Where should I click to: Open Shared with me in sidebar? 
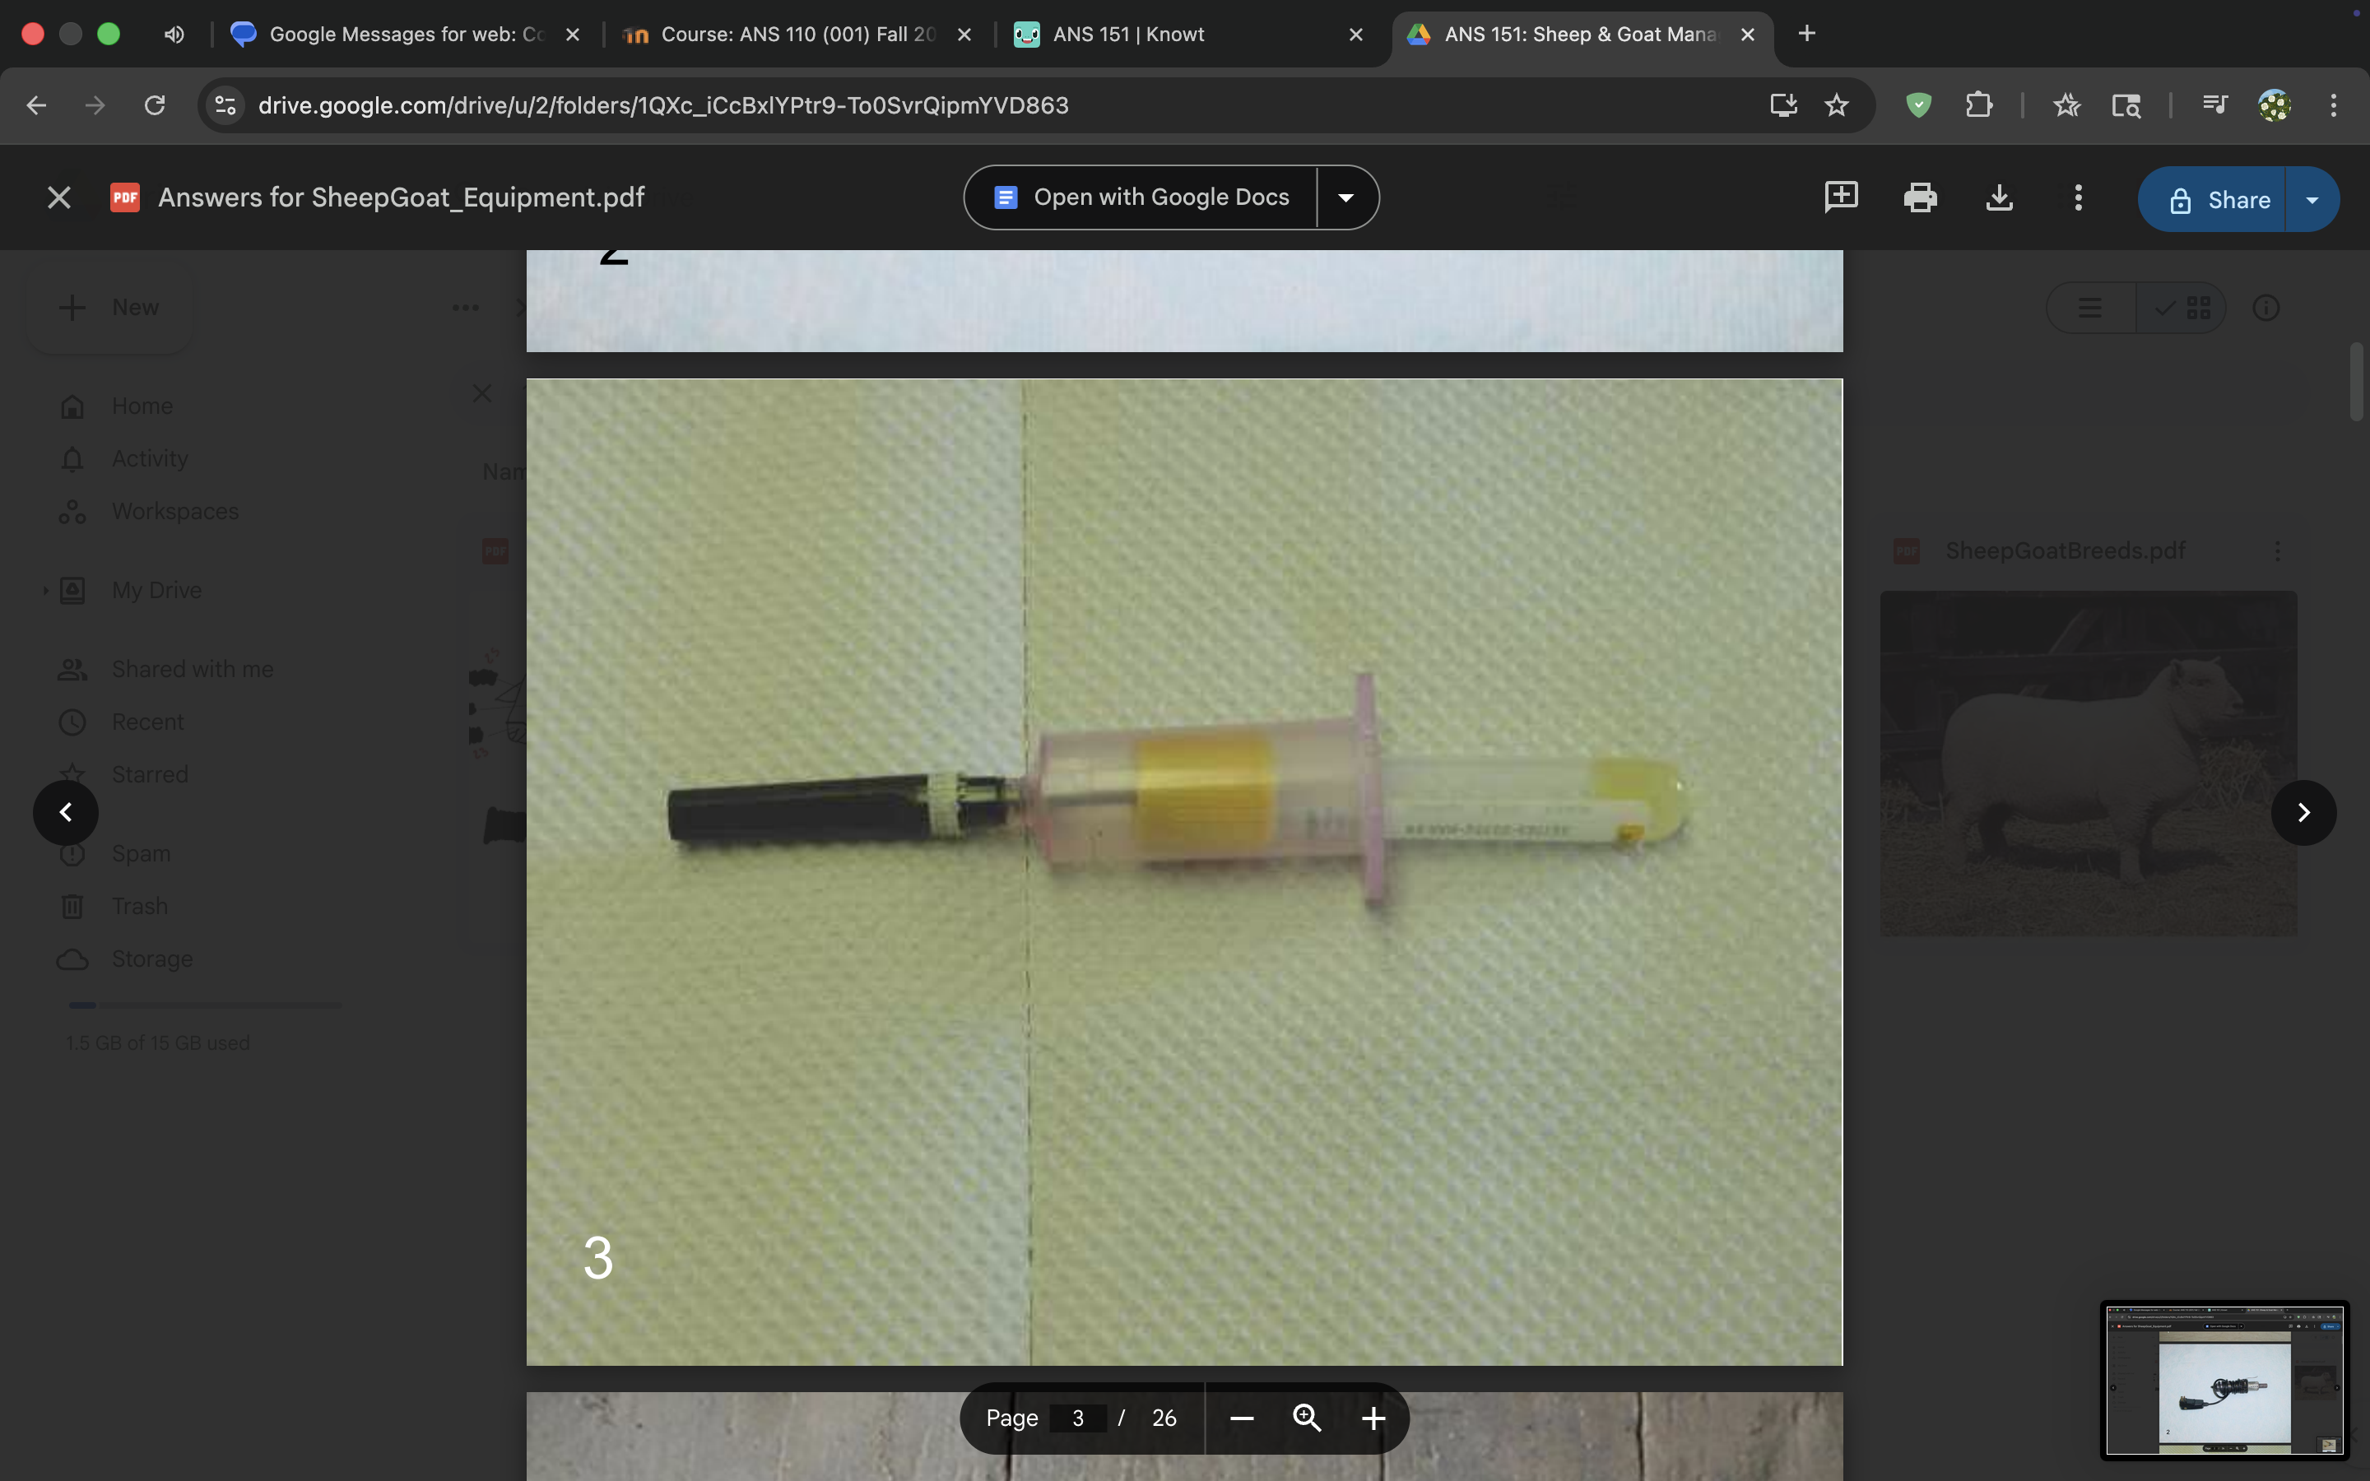(191, 668)
